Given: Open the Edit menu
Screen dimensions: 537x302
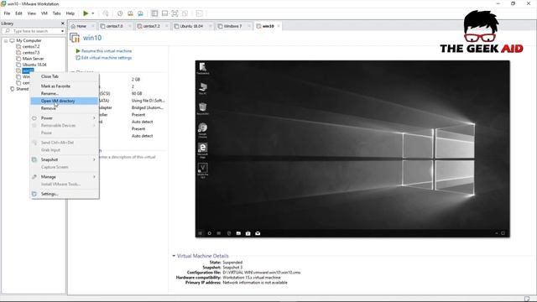Looking at the screenshot, I should pos(18,13).
